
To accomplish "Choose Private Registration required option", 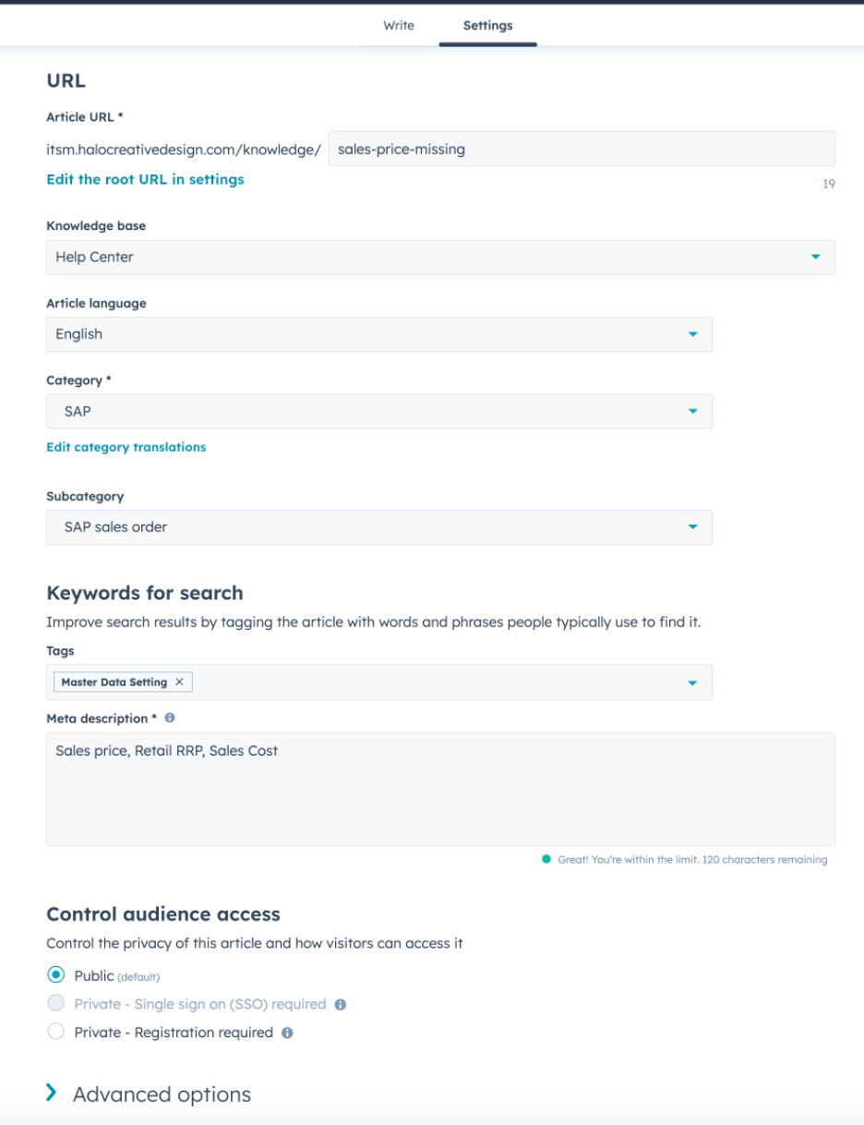I will (56, 1033).
